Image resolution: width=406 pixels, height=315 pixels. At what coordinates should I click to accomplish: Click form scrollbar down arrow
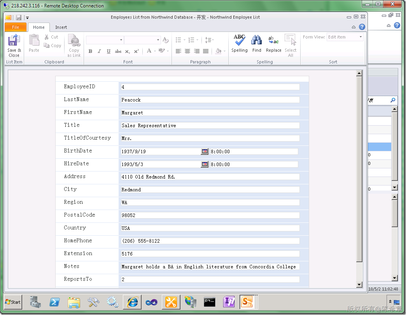[x=359, y=285]
